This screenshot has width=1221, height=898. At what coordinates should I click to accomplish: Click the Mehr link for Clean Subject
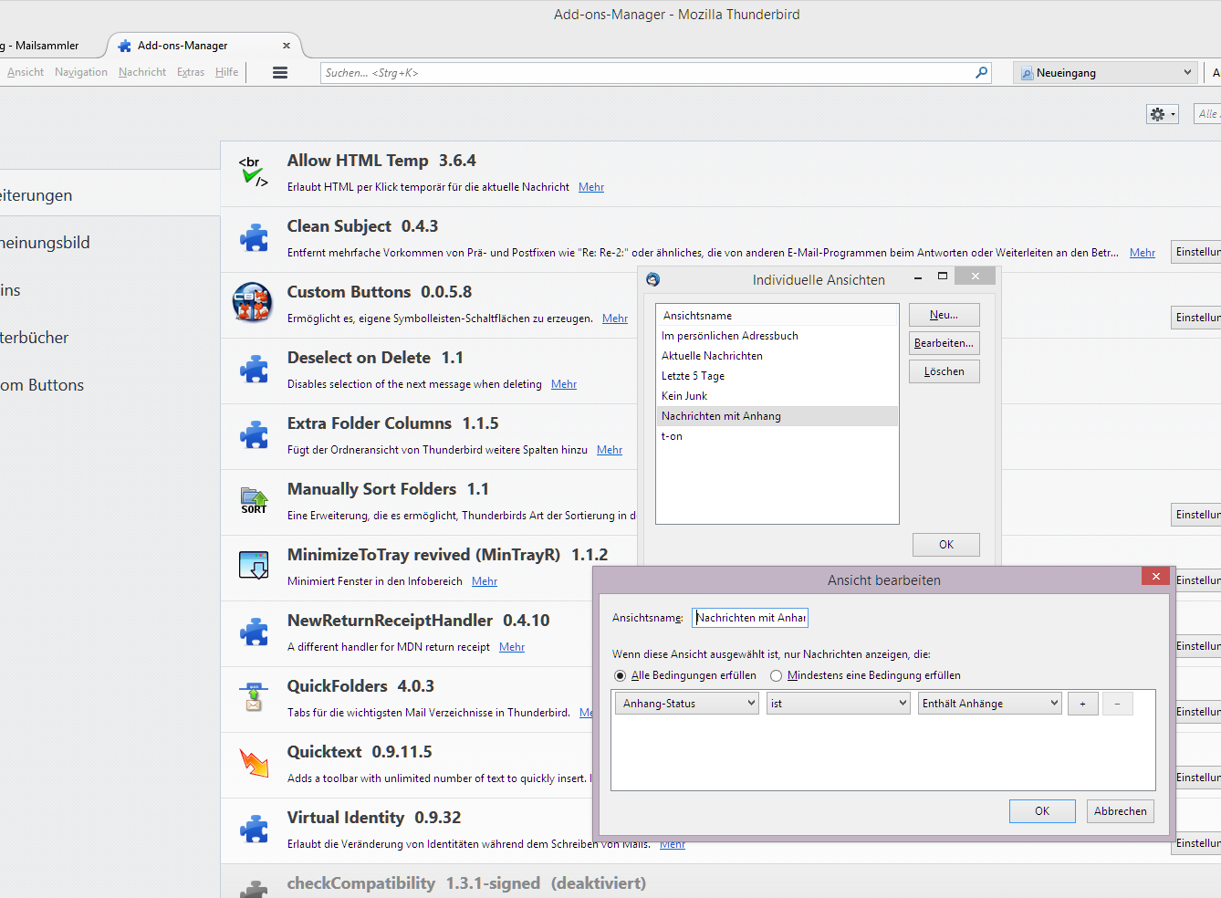[1142, 253]
